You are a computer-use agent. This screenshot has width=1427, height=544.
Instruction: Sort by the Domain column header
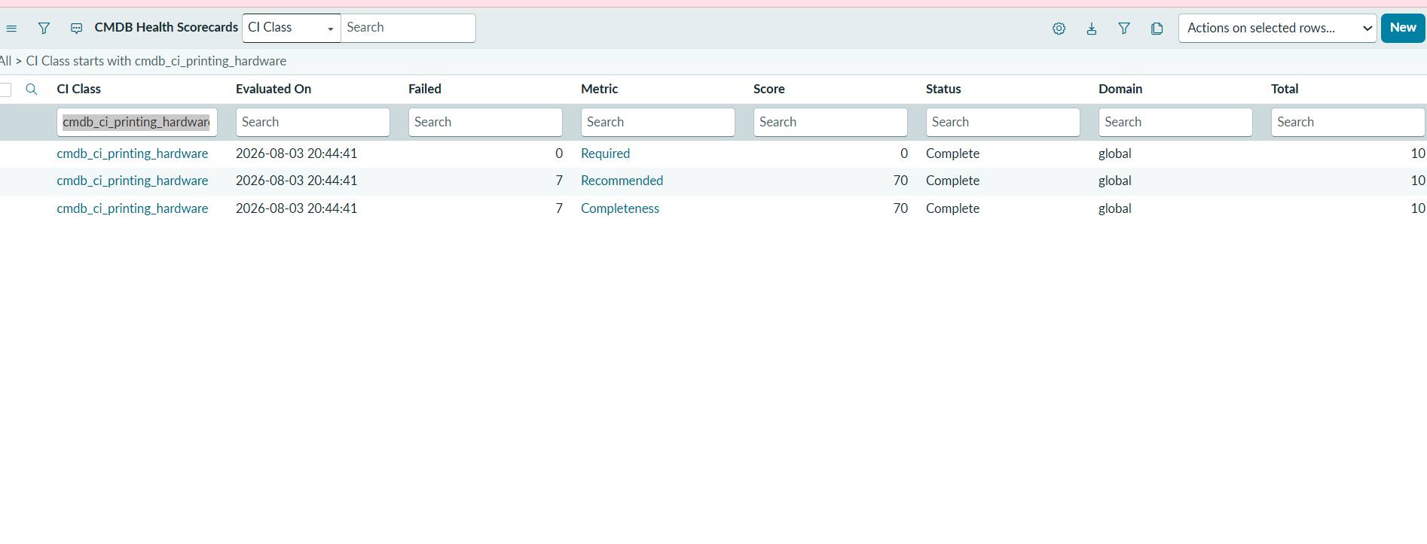1120,89
